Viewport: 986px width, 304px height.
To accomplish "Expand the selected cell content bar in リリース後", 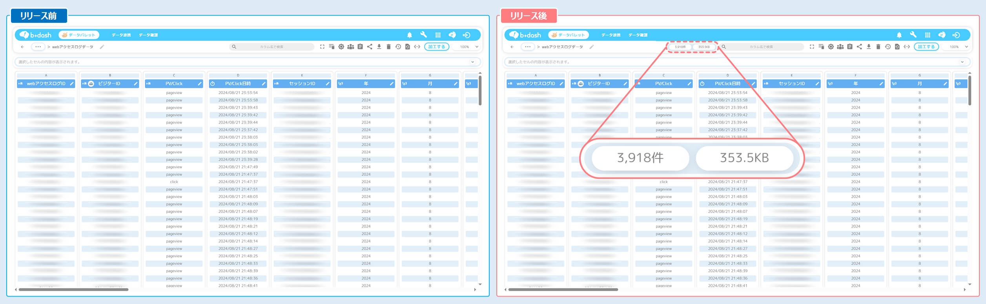I will click(x=962, y=62).
